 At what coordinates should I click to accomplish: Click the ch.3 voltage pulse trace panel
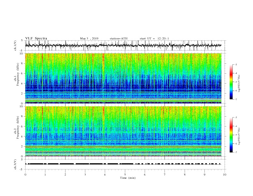pos(125,164)
